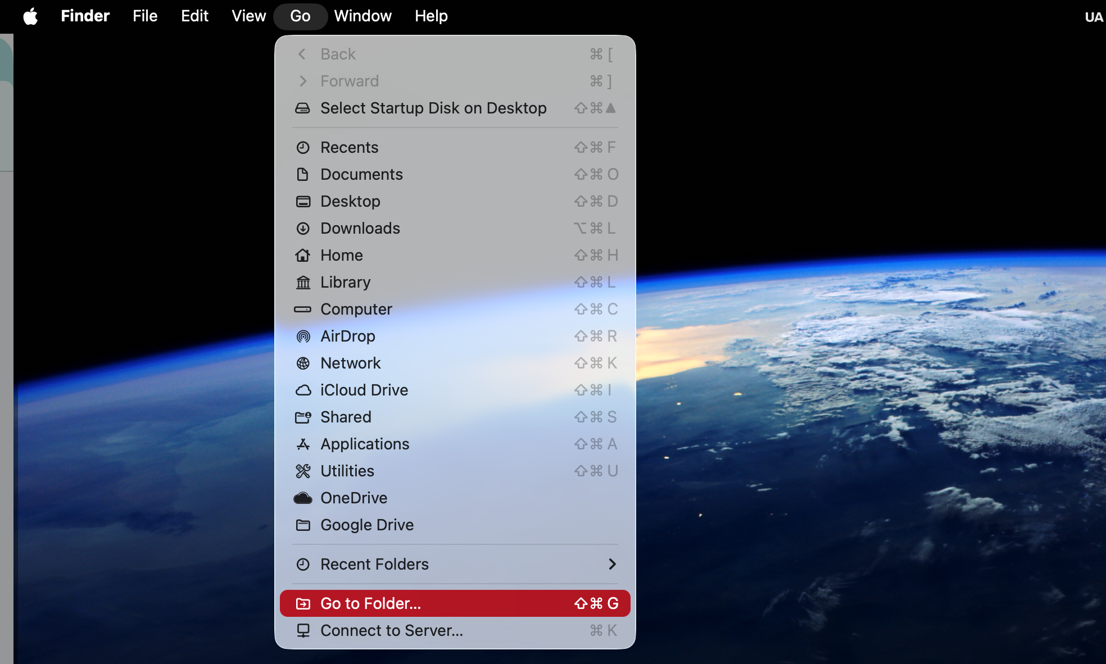
Task: Open the Help menu
Action: 431,16
